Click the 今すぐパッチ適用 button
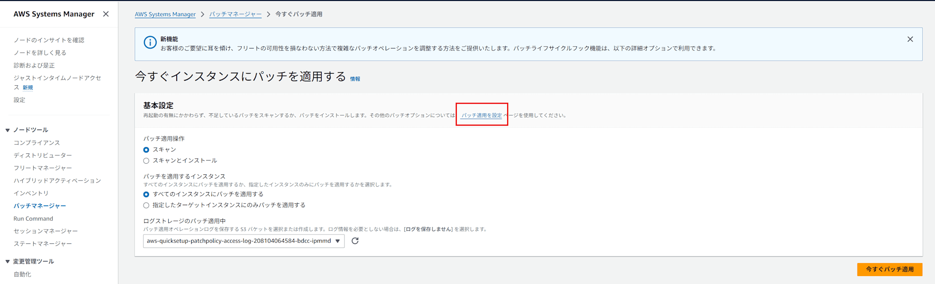This screenshot has height=284, width=935. tap(890, 269)
